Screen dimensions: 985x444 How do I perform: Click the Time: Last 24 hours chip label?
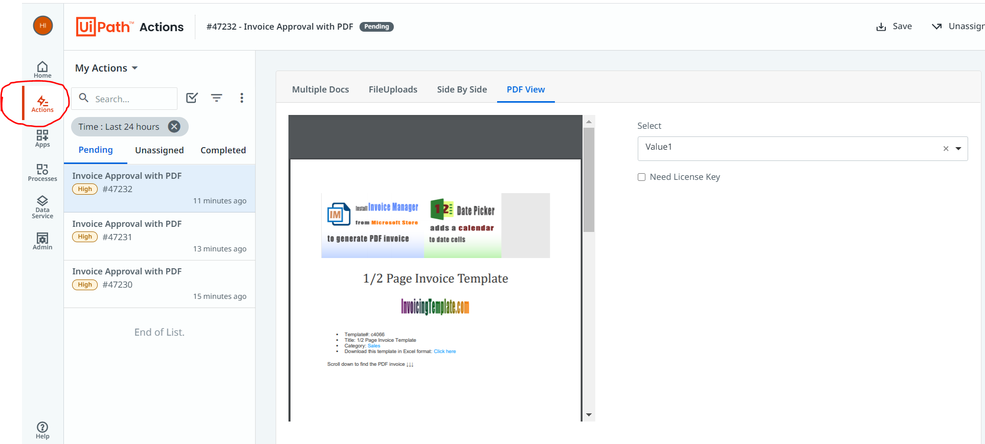point(119,127)
